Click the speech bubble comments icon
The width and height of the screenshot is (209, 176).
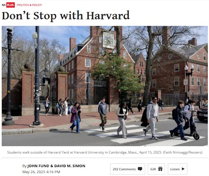[140, 169]
